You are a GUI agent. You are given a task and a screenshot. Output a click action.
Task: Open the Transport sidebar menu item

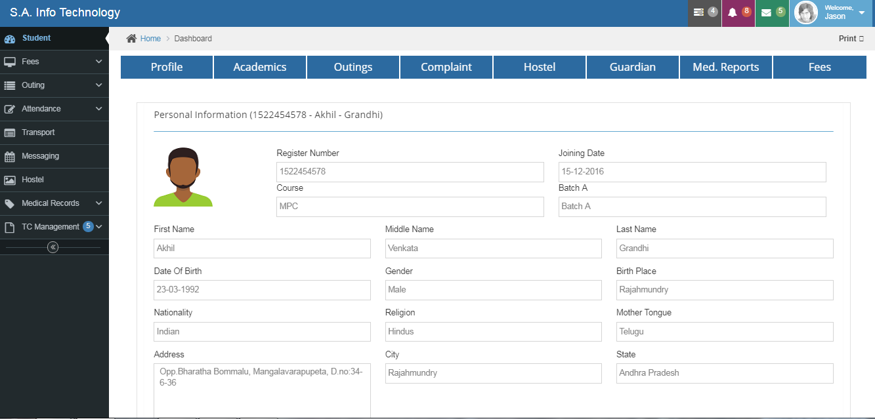[54, 132]
